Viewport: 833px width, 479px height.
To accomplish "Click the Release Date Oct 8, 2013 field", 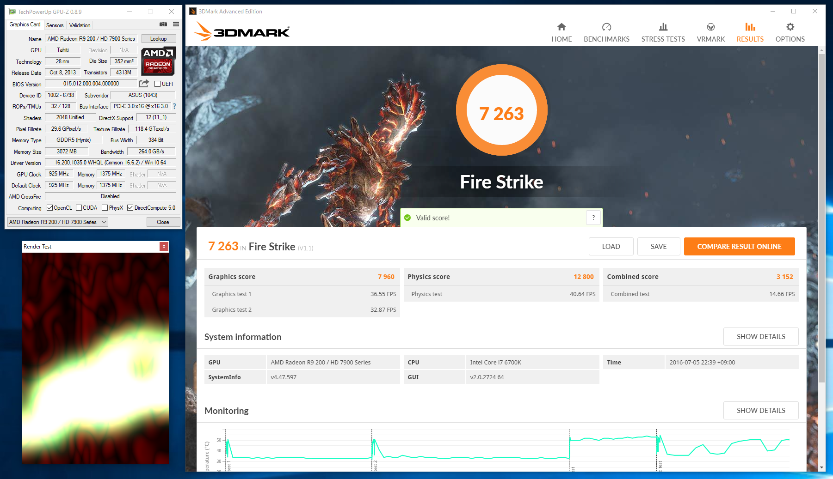I will pos(62,73).
